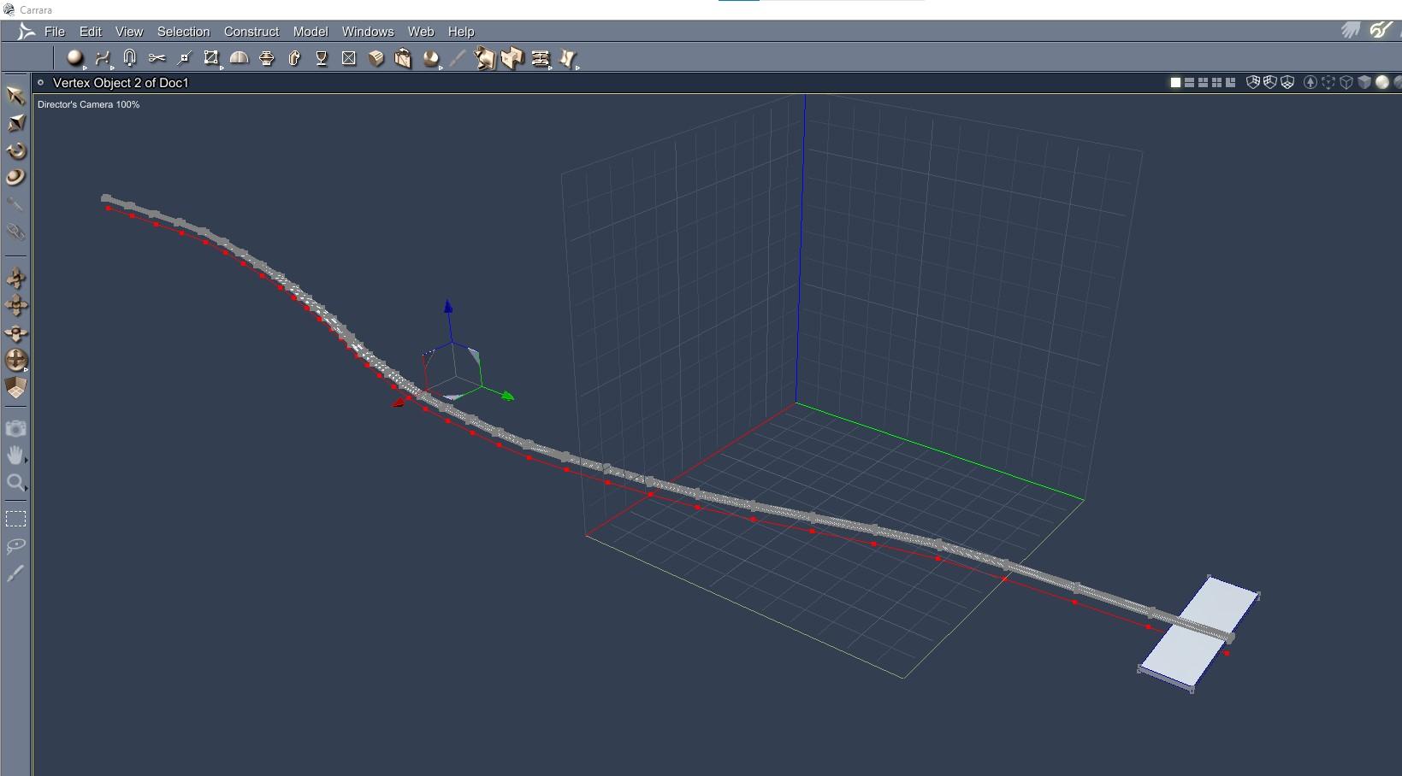
Task: Click the grayed eyedropper tool in sidebar
Action: (15, 204)
